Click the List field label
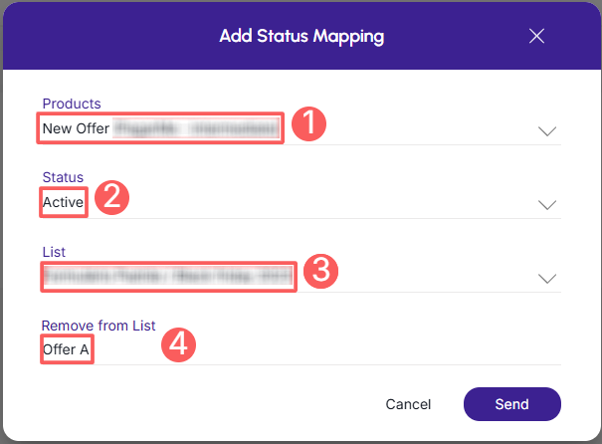 (x=54, y=252)
